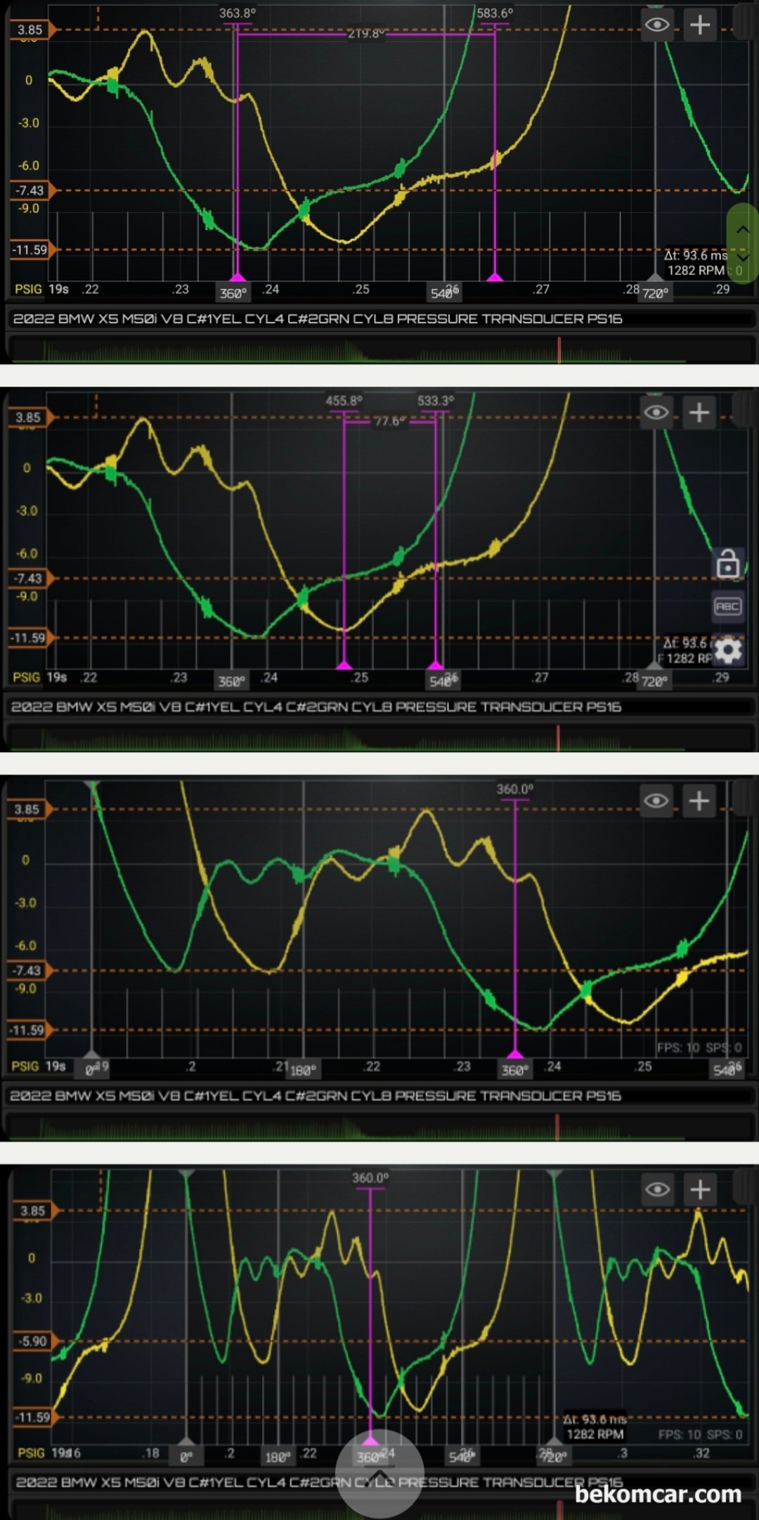Click the FPS: 10 SPS: 0 readout in third chart
Image resolution: width=759 pixels, height=1520 pixels.
point(699,1048)
